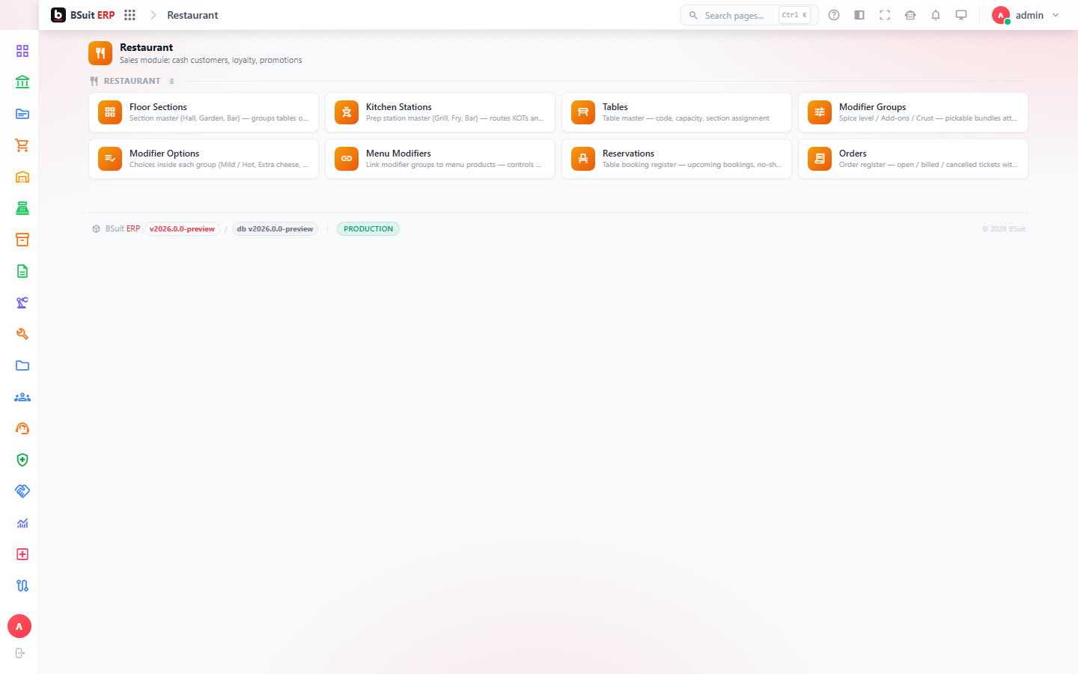The width and height of the screenshot is (1078, 674).
Task: Click the monitor display icon in header
Action: tap(961, 15)
